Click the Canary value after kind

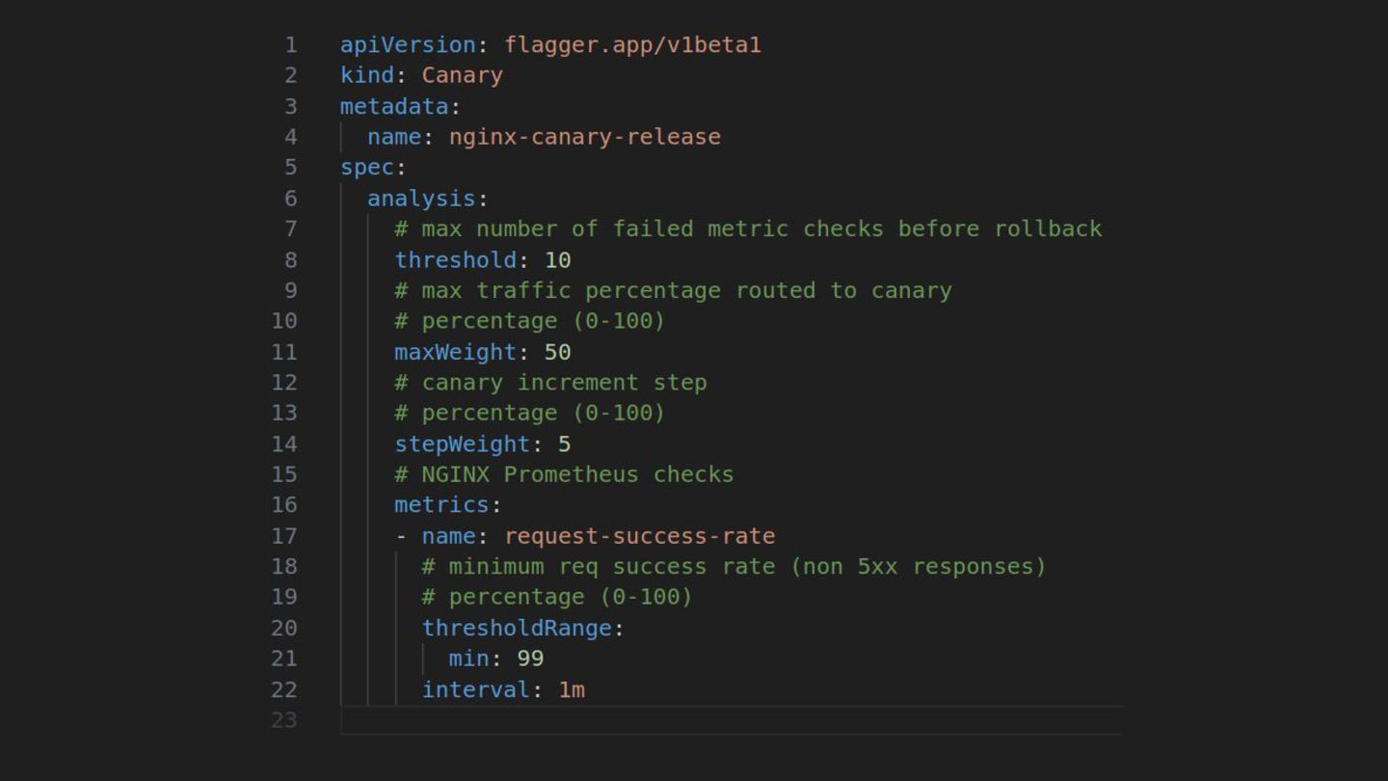pyautogui.click(x=462, y=75)
